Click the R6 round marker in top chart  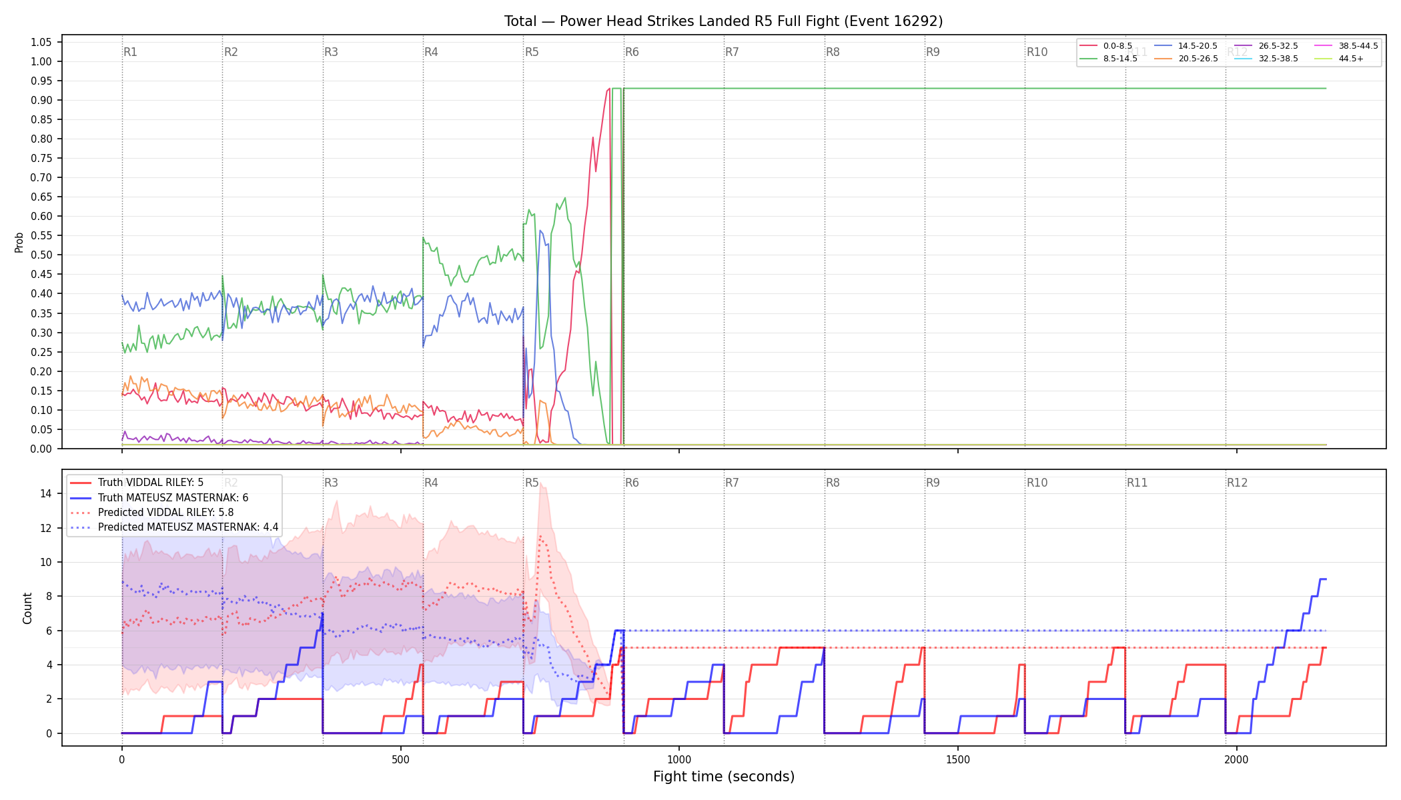coord(632,52)
